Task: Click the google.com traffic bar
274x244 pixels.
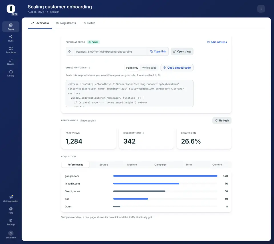Action: (x=165, y=176)
